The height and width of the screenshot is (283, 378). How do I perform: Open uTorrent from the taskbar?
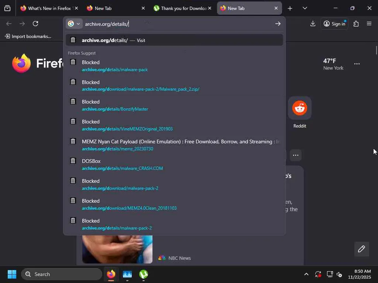pyautogui.click(x=144, y=274)
